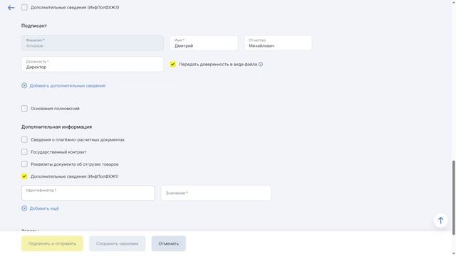The image size is (456, 256).
Task: Click the Идентификатор input field
Action: (x=88, y=193)
